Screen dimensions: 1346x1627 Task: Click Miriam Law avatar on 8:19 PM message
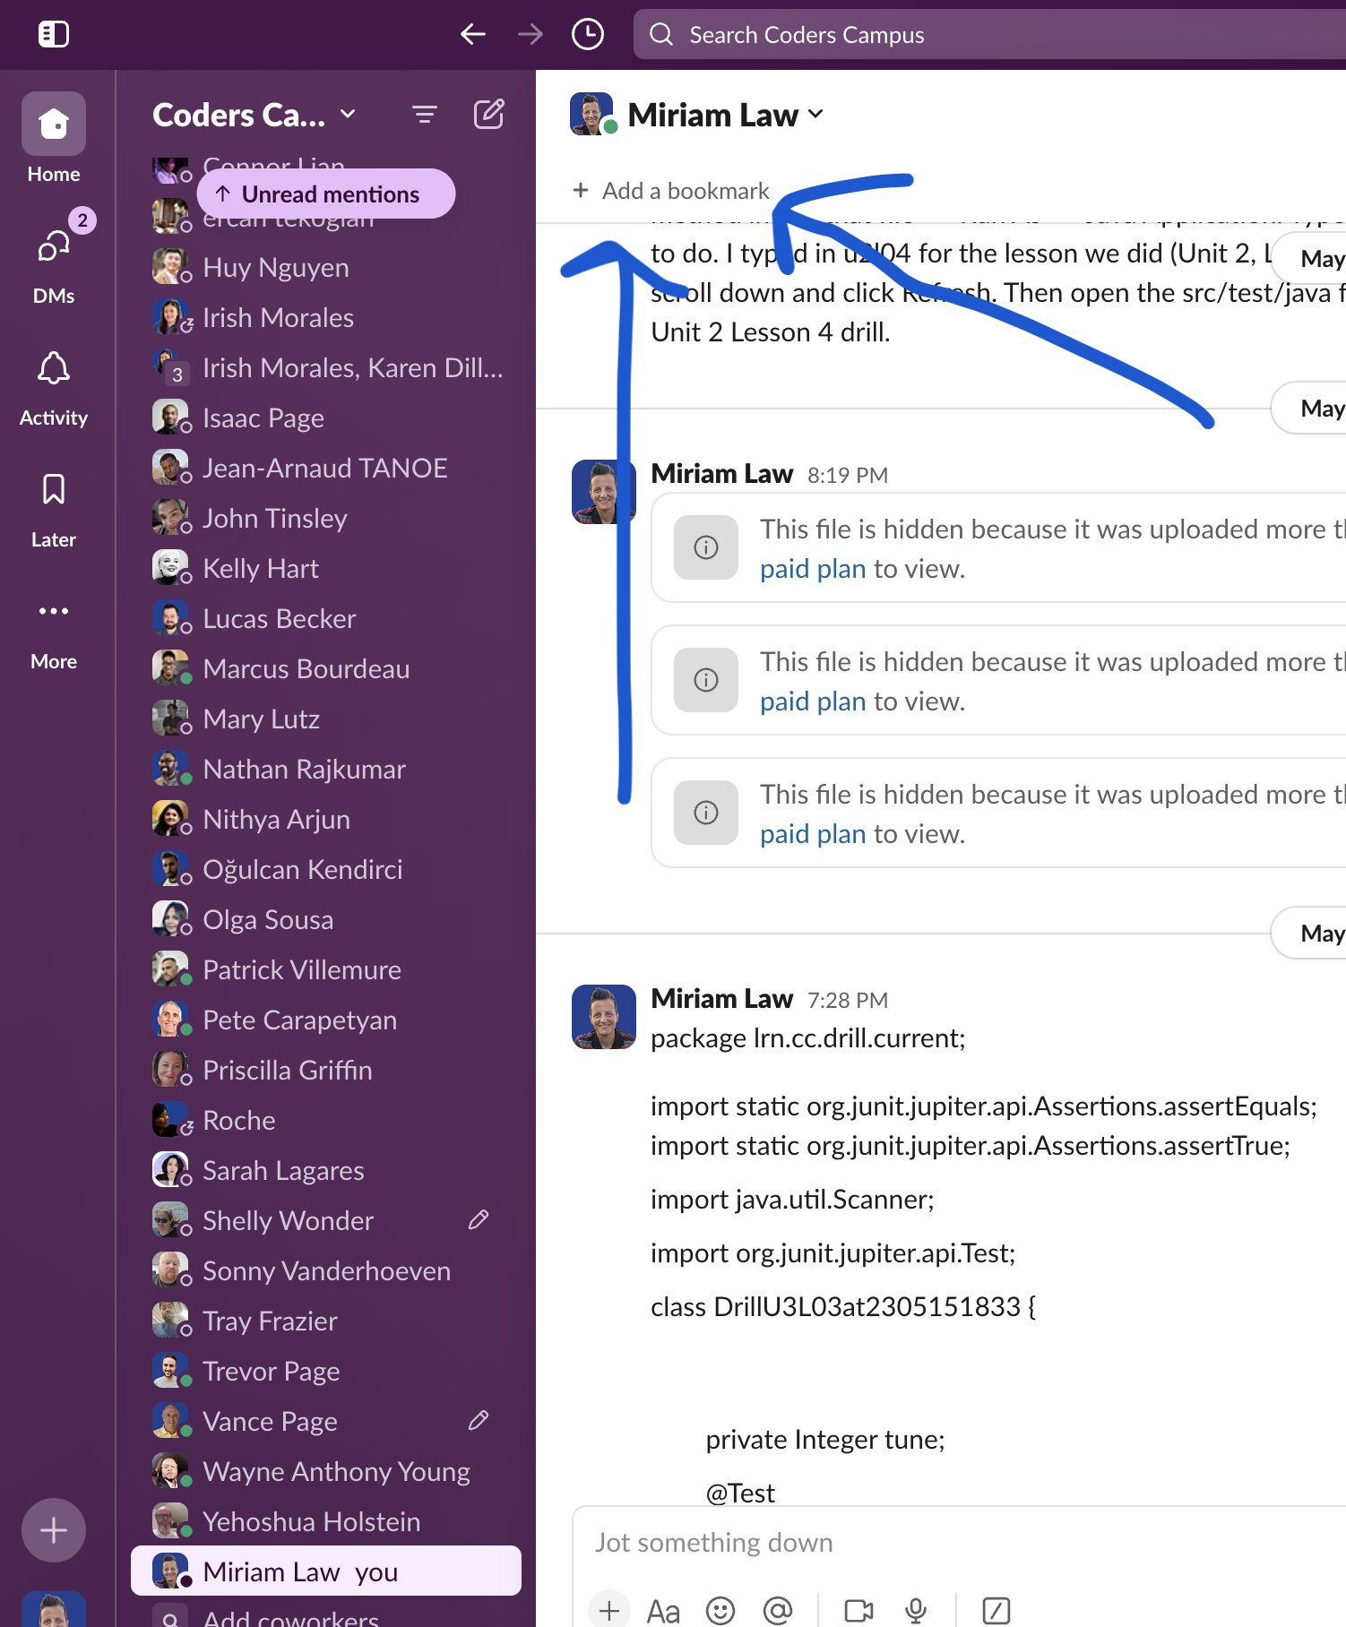tap(603, 492)
